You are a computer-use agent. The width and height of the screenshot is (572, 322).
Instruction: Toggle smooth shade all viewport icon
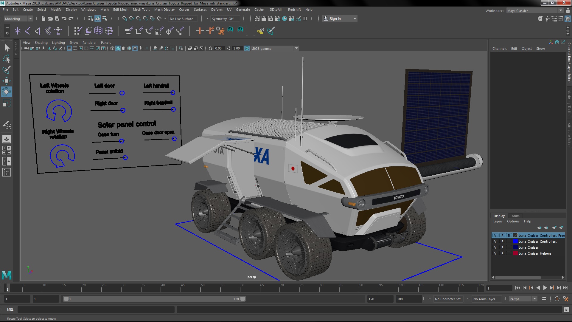(118, 48)
